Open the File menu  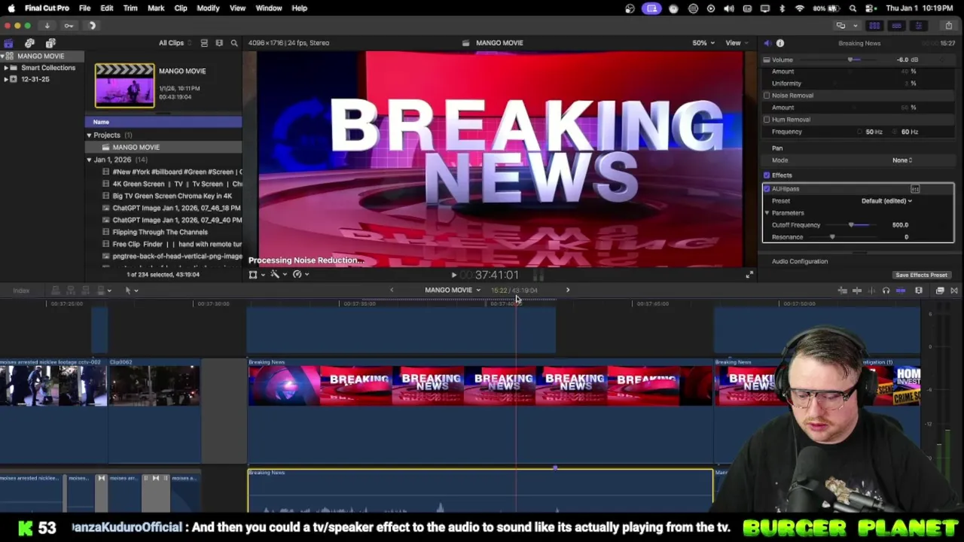pyautogui.click(x=84, y=8)
